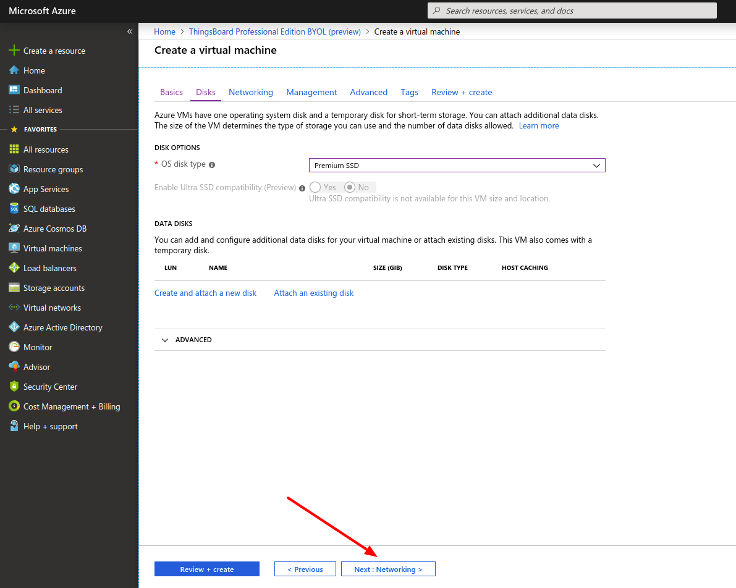Click Create and attach a new disk
This screenshot has width=736, height=588.
tap(206, 293)
